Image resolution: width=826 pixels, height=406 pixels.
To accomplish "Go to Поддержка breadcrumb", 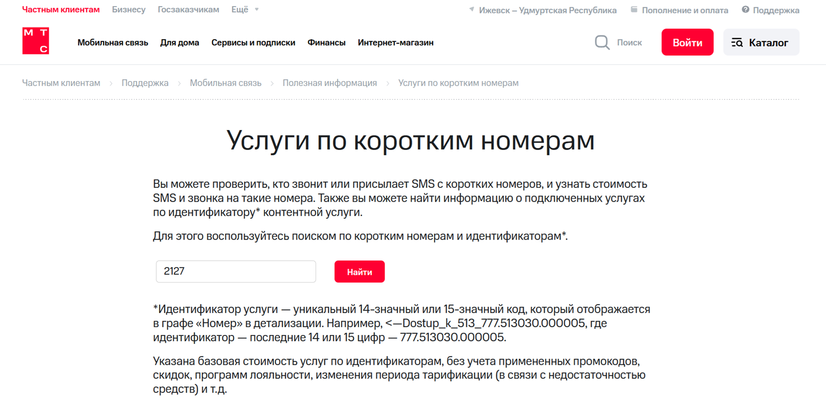I will click(x=145, y=83).
